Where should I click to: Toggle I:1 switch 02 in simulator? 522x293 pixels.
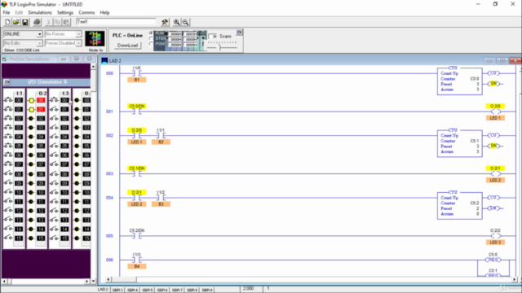pyautogui.click(x=8, y=118)
